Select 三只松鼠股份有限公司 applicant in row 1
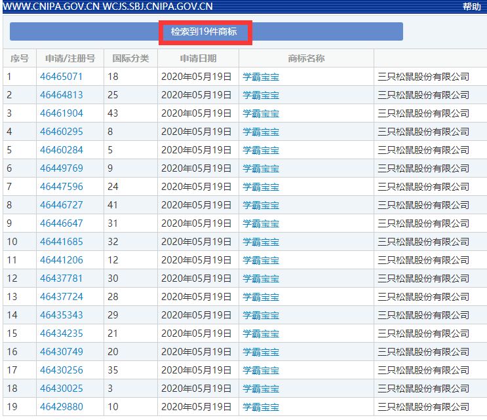487x420 pixels. 423,77
